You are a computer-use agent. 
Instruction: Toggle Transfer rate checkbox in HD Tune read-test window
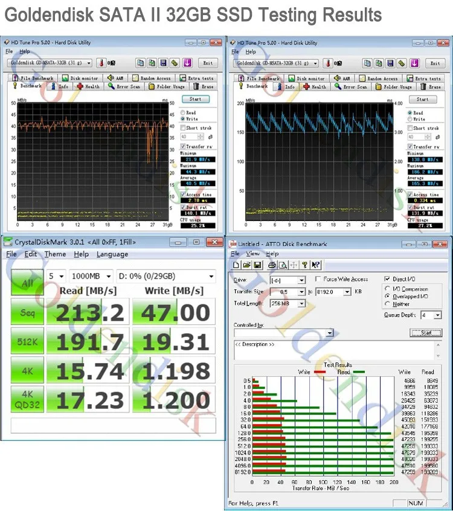pyautogui.click(x=410, y=147)
